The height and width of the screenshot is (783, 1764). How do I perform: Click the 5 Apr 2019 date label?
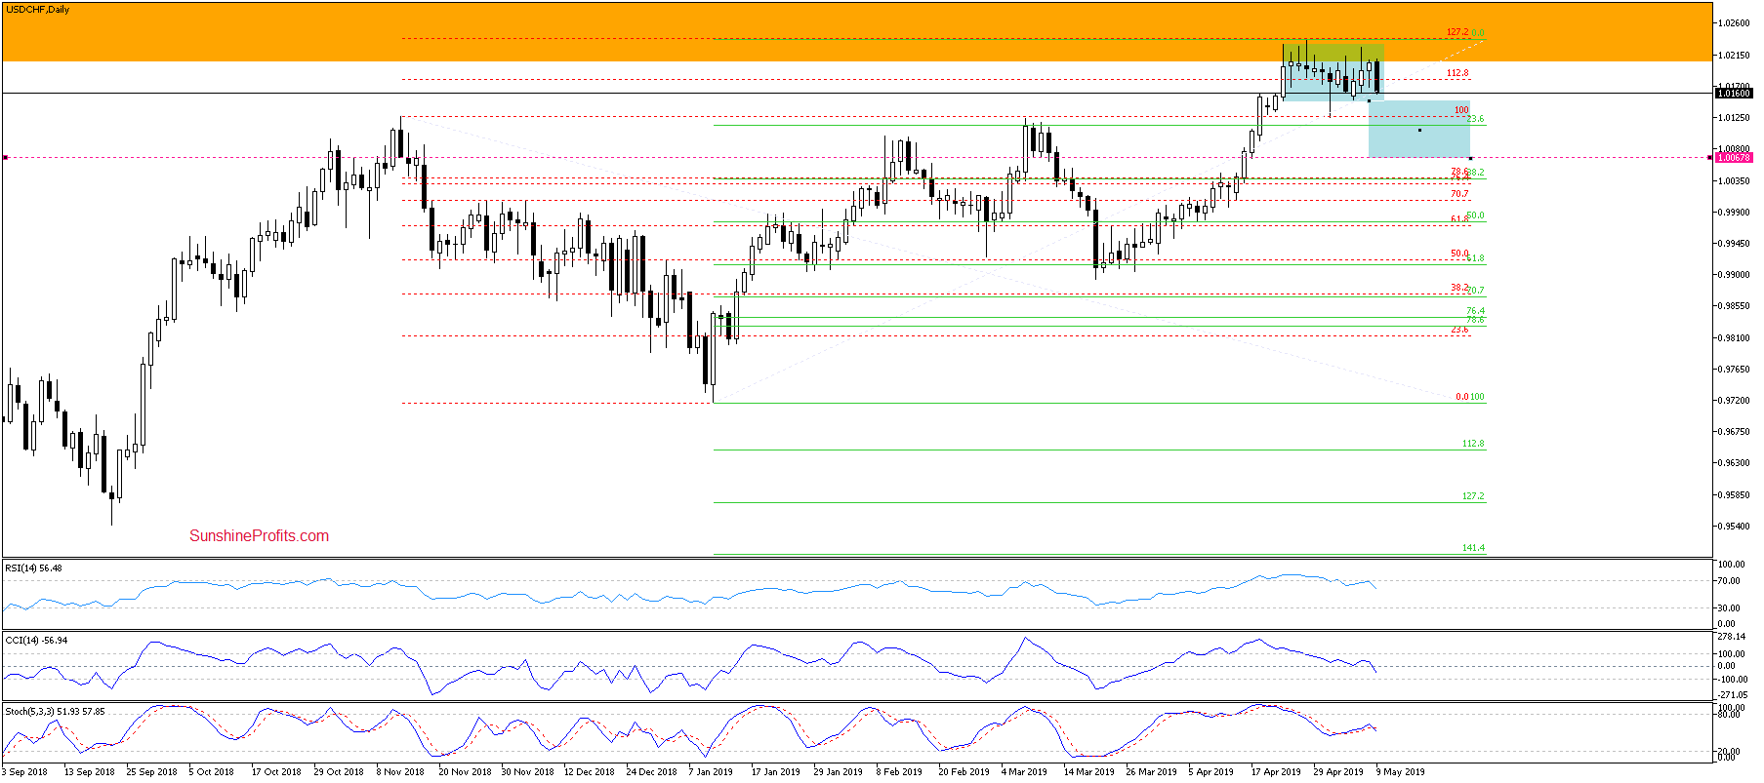click(1210, 771)
